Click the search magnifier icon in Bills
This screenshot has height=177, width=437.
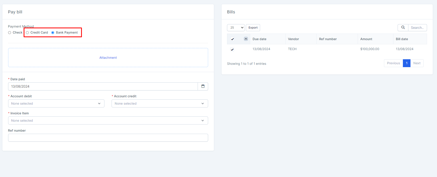[403, 28]
